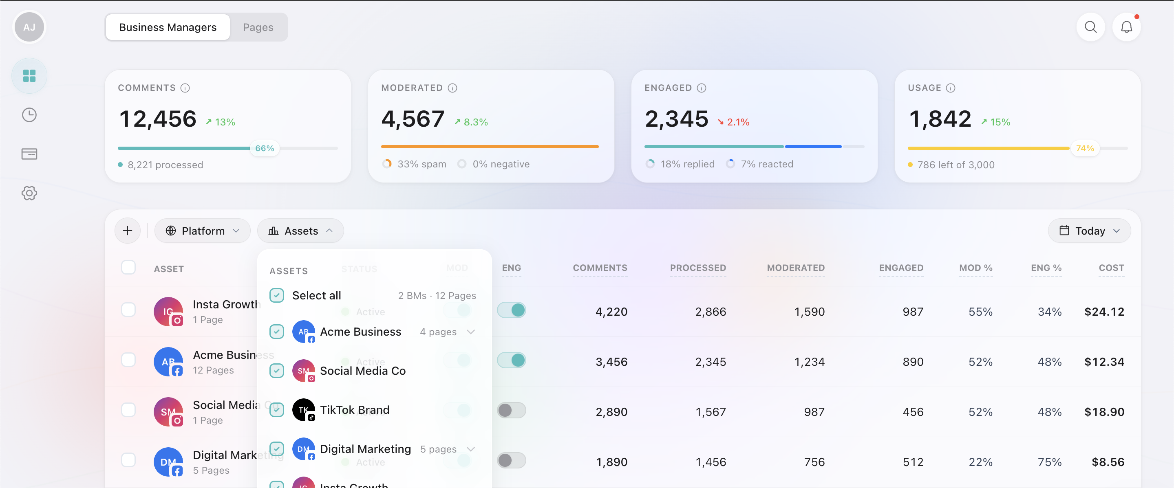This screenshot has height=488, width=1174.
Task: Open notifications via the bell icon
Action: pos(1127,27)
